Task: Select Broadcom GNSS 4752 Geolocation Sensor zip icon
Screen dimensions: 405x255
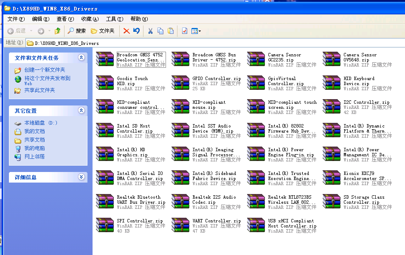Action: (x=105, y=59)
